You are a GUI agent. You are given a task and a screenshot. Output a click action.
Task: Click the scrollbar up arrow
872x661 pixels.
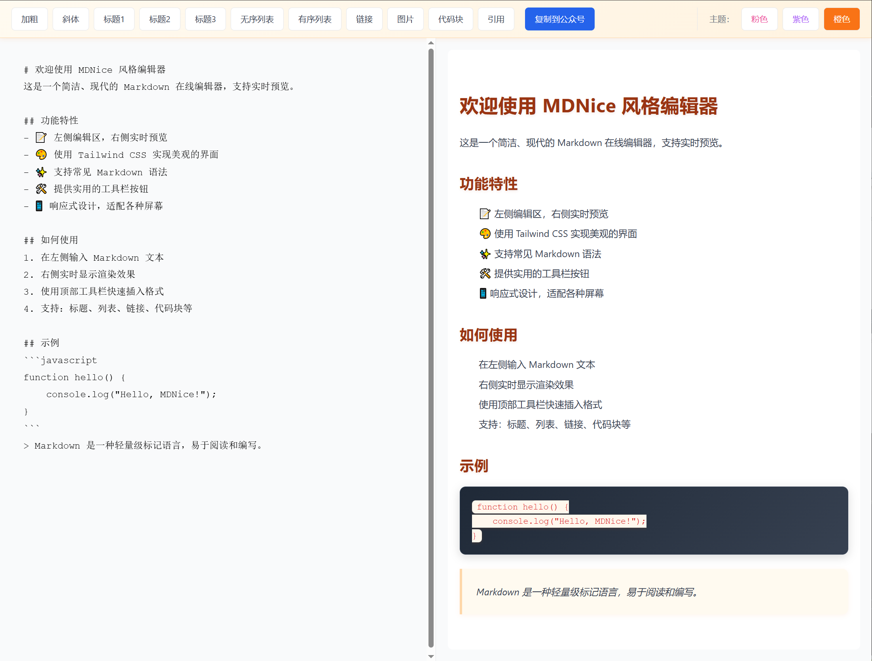[430, 43]
